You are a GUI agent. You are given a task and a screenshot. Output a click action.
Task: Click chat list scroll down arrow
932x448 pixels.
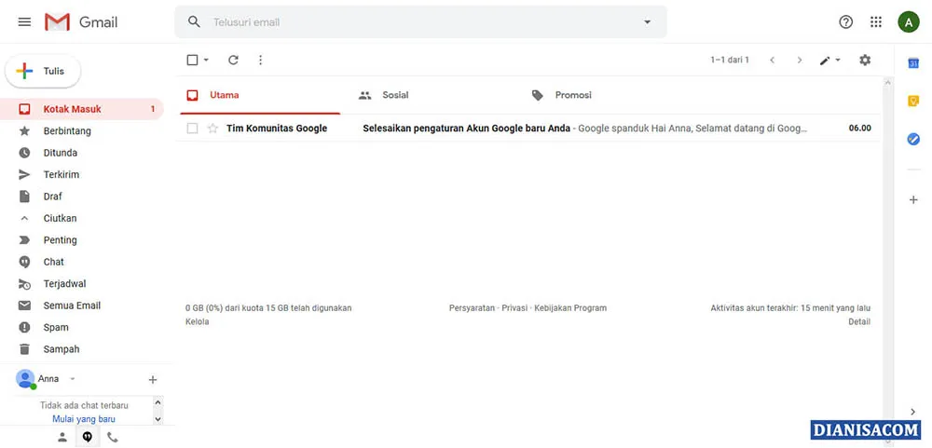click(158, 419)
